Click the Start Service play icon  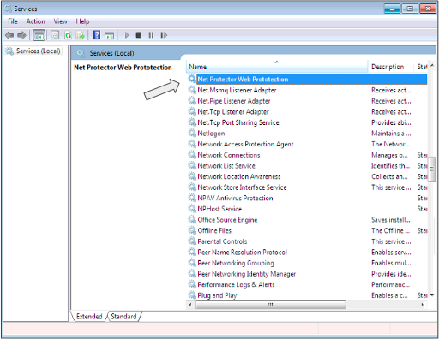point(127,35)
